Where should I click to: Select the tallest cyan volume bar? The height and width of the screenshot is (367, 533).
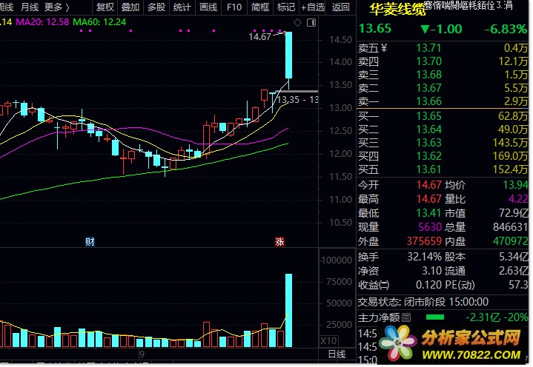point(288,310)
